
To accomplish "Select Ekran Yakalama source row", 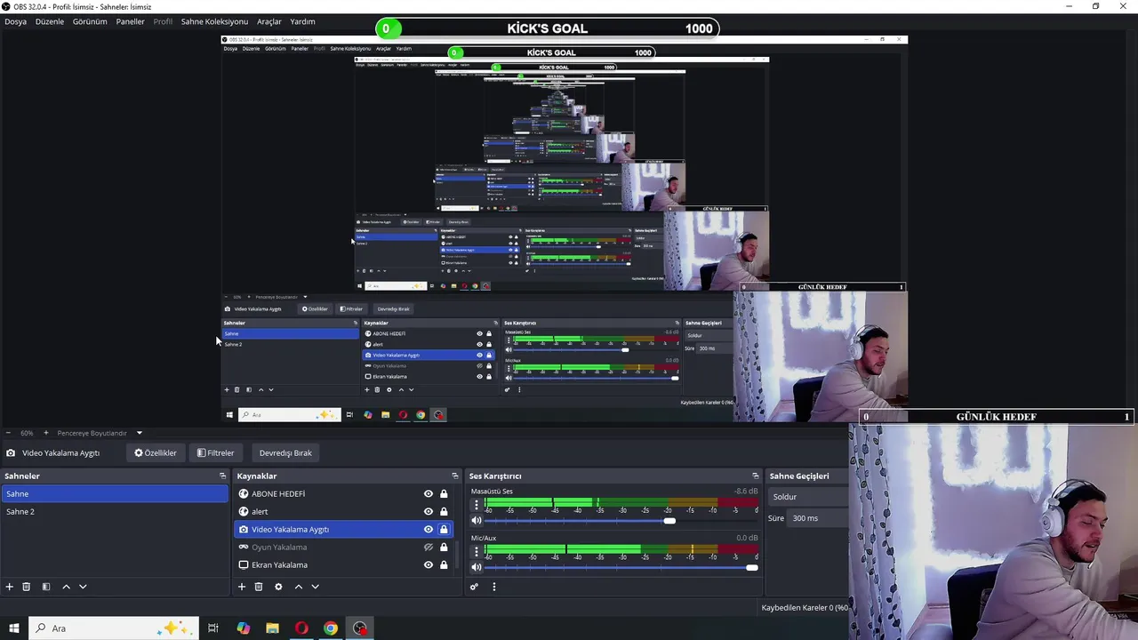I will pos(344,565).
